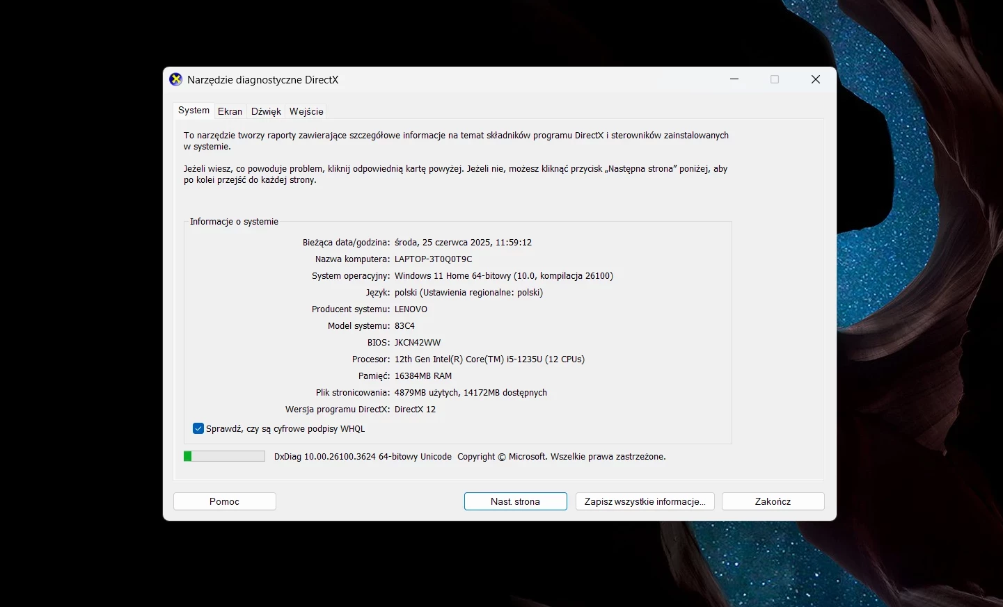Click the system model value 83C4
1003x607 pixels.
(404, 325)
